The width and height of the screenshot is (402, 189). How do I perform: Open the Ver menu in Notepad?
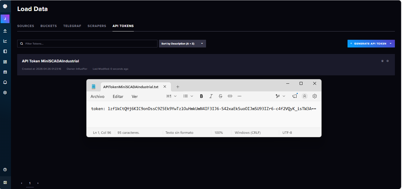pos(135,96)
